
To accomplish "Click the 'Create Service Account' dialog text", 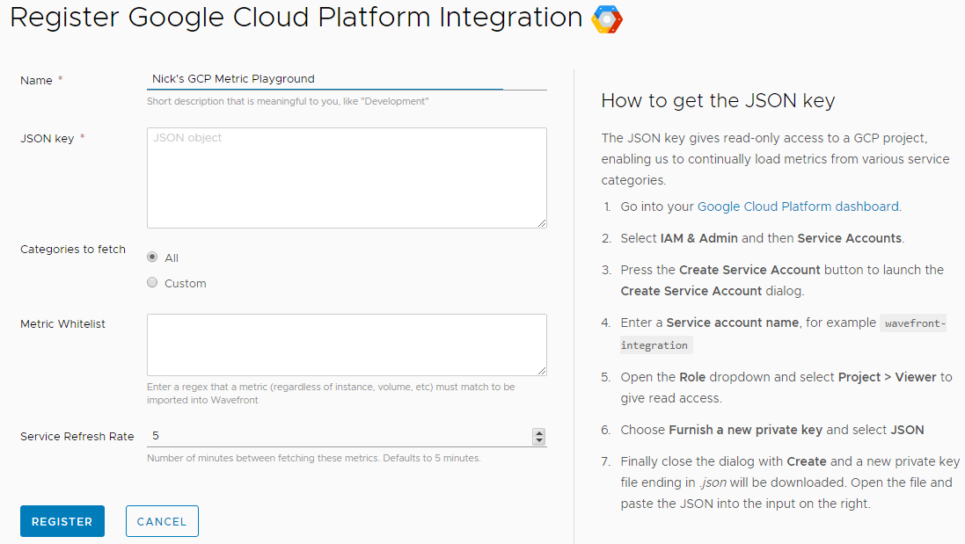I will click(x=691, y=291).
